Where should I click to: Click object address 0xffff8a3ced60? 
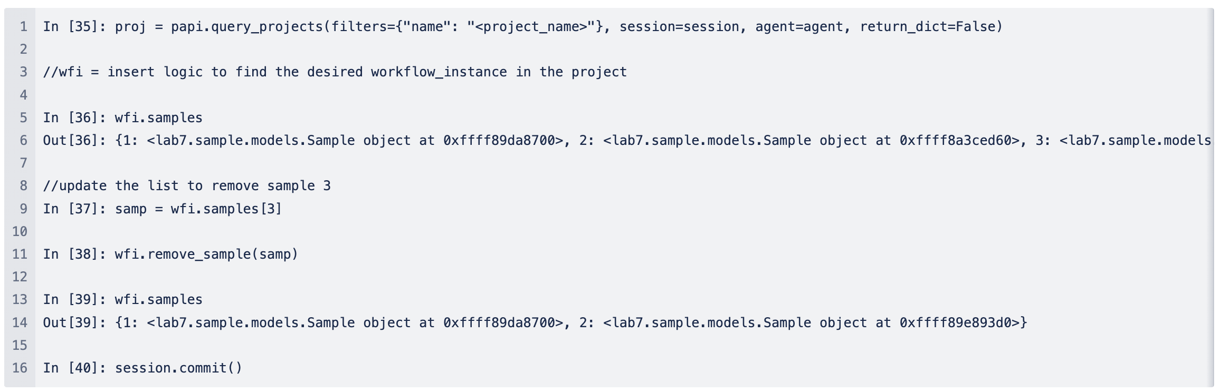[x=956, y=141]
